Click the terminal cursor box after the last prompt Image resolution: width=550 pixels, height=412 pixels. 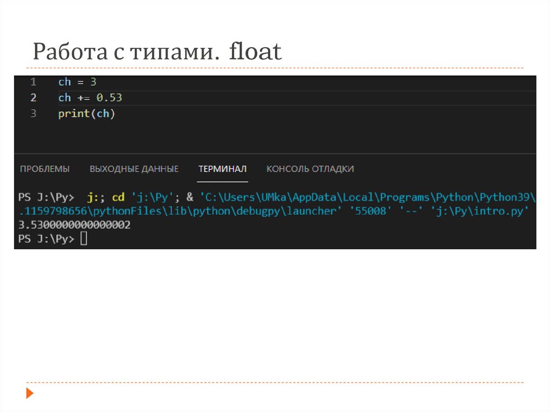point(83,240)
